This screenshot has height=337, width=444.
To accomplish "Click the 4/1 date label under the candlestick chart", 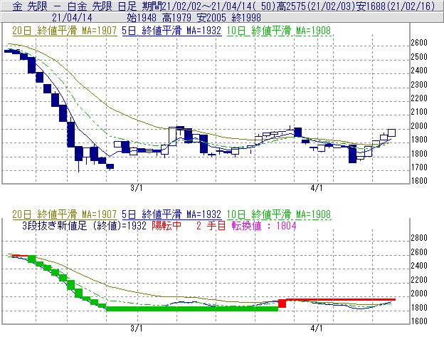I will click(317, 188).
